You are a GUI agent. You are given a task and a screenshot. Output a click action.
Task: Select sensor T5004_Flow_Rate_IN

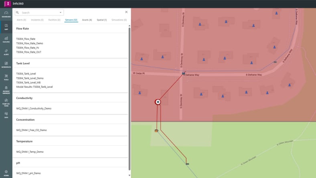[x=28, y=48]
